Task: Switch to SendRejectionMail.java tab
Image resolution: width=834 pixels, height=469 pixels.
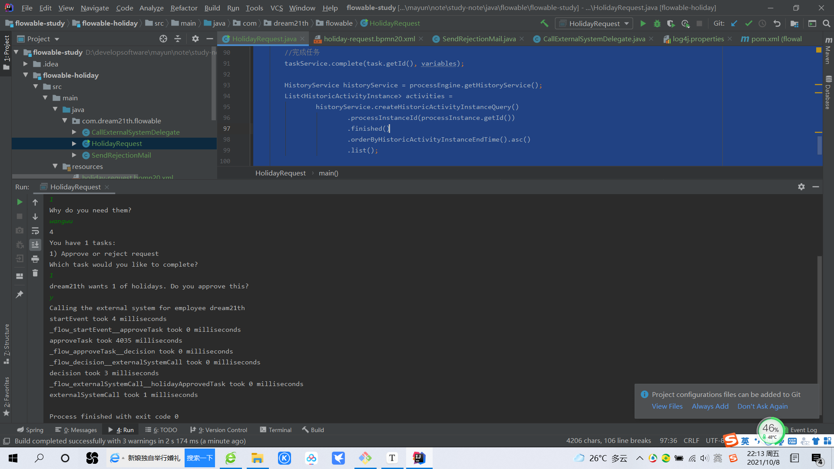Action: (479, 39)
